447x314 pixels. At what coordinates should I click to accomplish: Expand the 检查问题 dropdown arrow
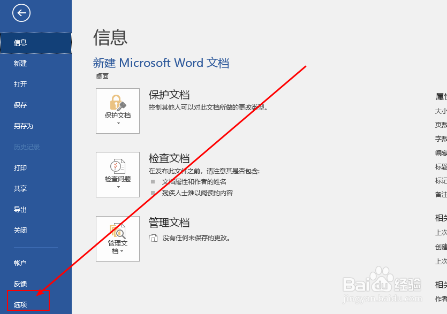pos(119,187)
